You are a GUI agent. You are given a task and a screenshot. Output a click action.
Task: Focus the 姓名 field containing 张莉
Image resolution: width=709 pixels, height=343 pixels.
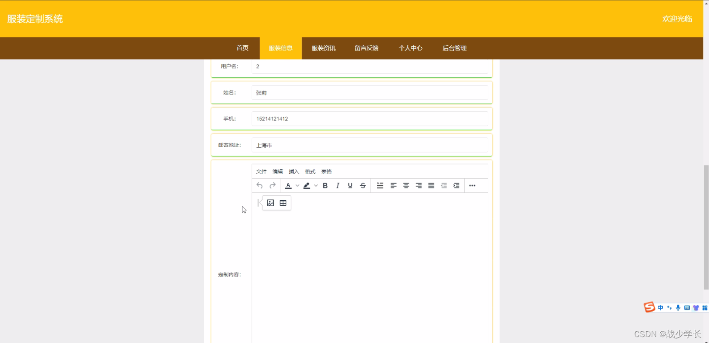[x=370, y=93]
